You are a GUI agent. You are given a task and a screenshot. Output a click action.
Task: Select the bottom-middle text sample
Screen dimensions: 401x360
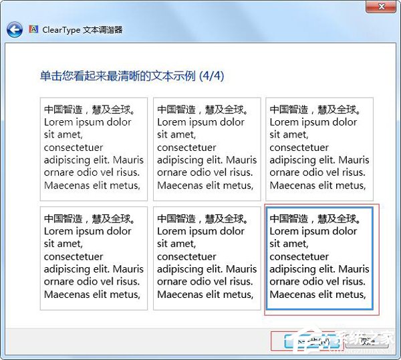pyautogui.click(x=207, y=258)
